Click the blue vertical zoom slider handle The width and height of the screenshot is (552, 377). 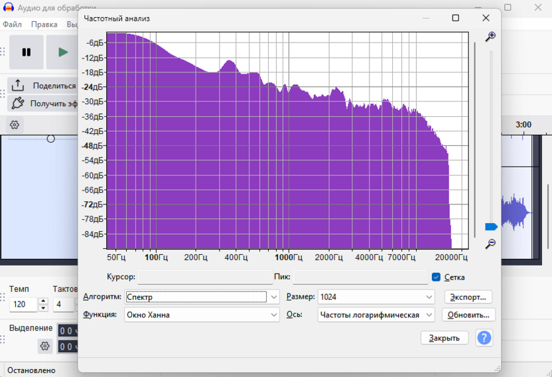491,227
